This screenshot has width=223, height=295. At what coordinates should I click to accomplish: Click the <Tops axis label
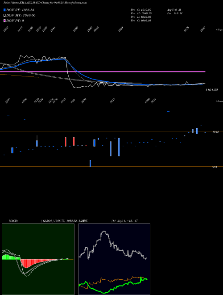pos(219,29)
